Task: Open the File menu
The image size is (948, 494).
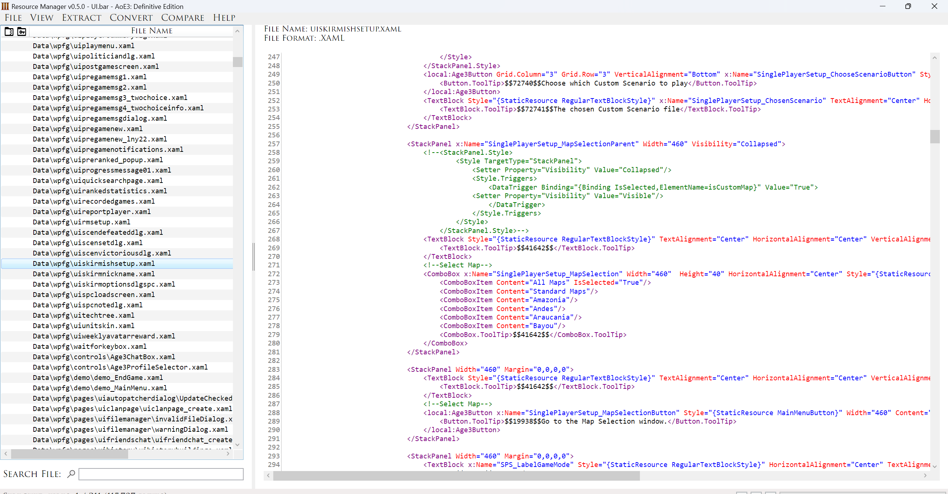Action: 13,18
